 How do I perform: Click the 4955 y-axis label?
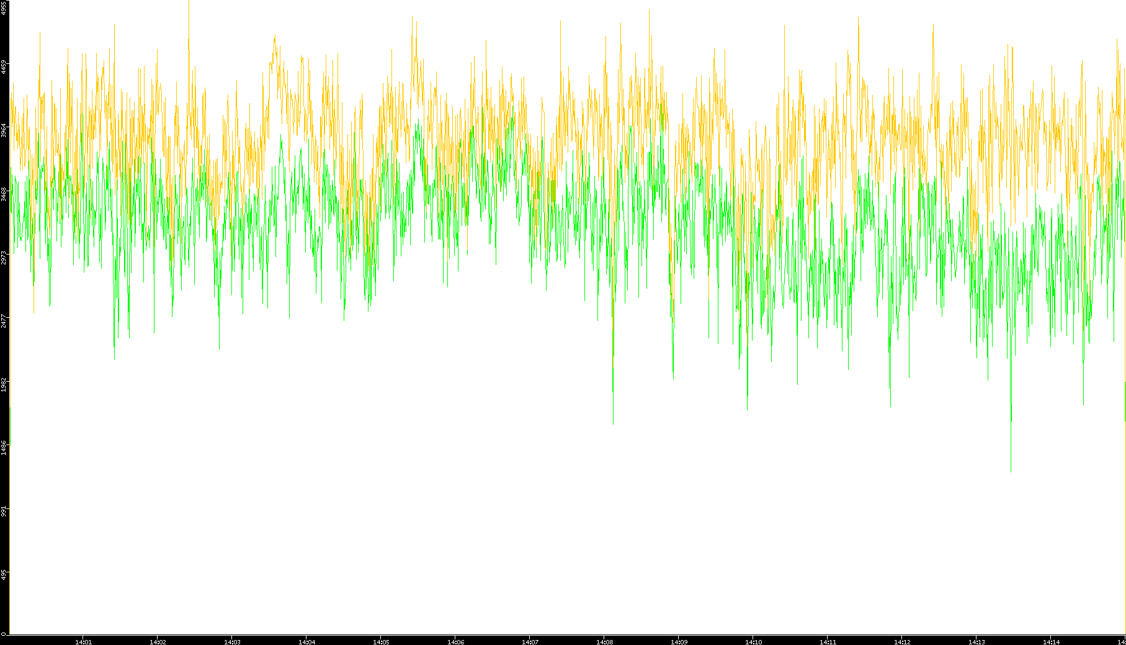tap(4, 7)
